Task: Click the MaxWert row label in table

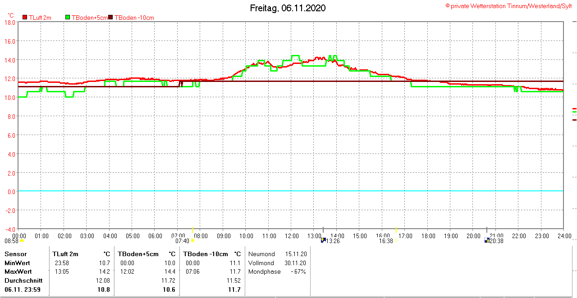Action: tap(17, 272)
